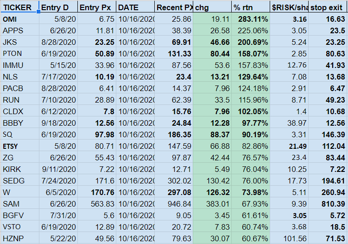Click KIRK entry date 9/11/2020
The height and width of the screenshot is (244, 348).
58,169
